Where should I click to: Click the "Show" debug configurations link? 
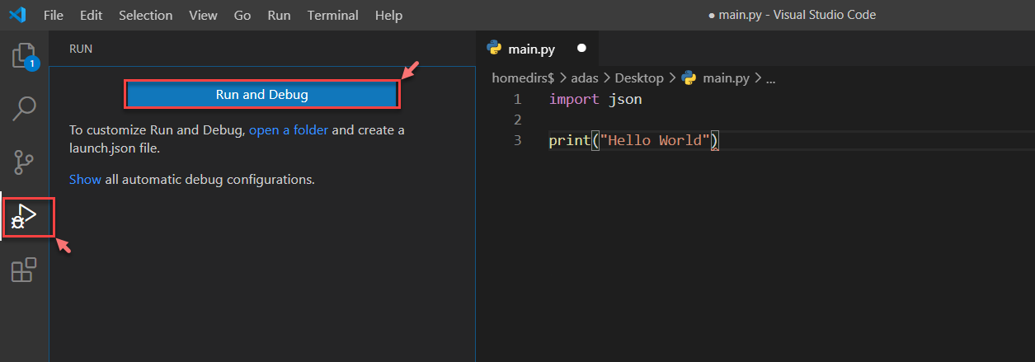(85, 179)
